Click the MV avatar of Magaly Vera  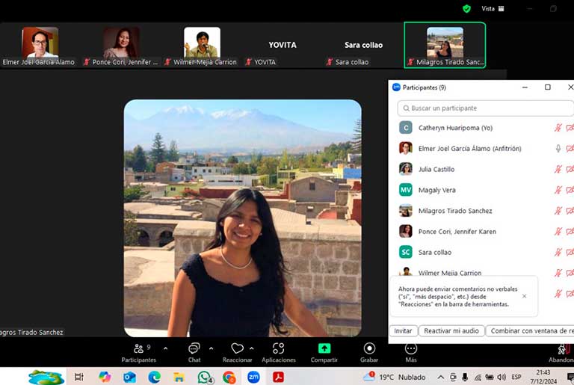click(405, 190)
